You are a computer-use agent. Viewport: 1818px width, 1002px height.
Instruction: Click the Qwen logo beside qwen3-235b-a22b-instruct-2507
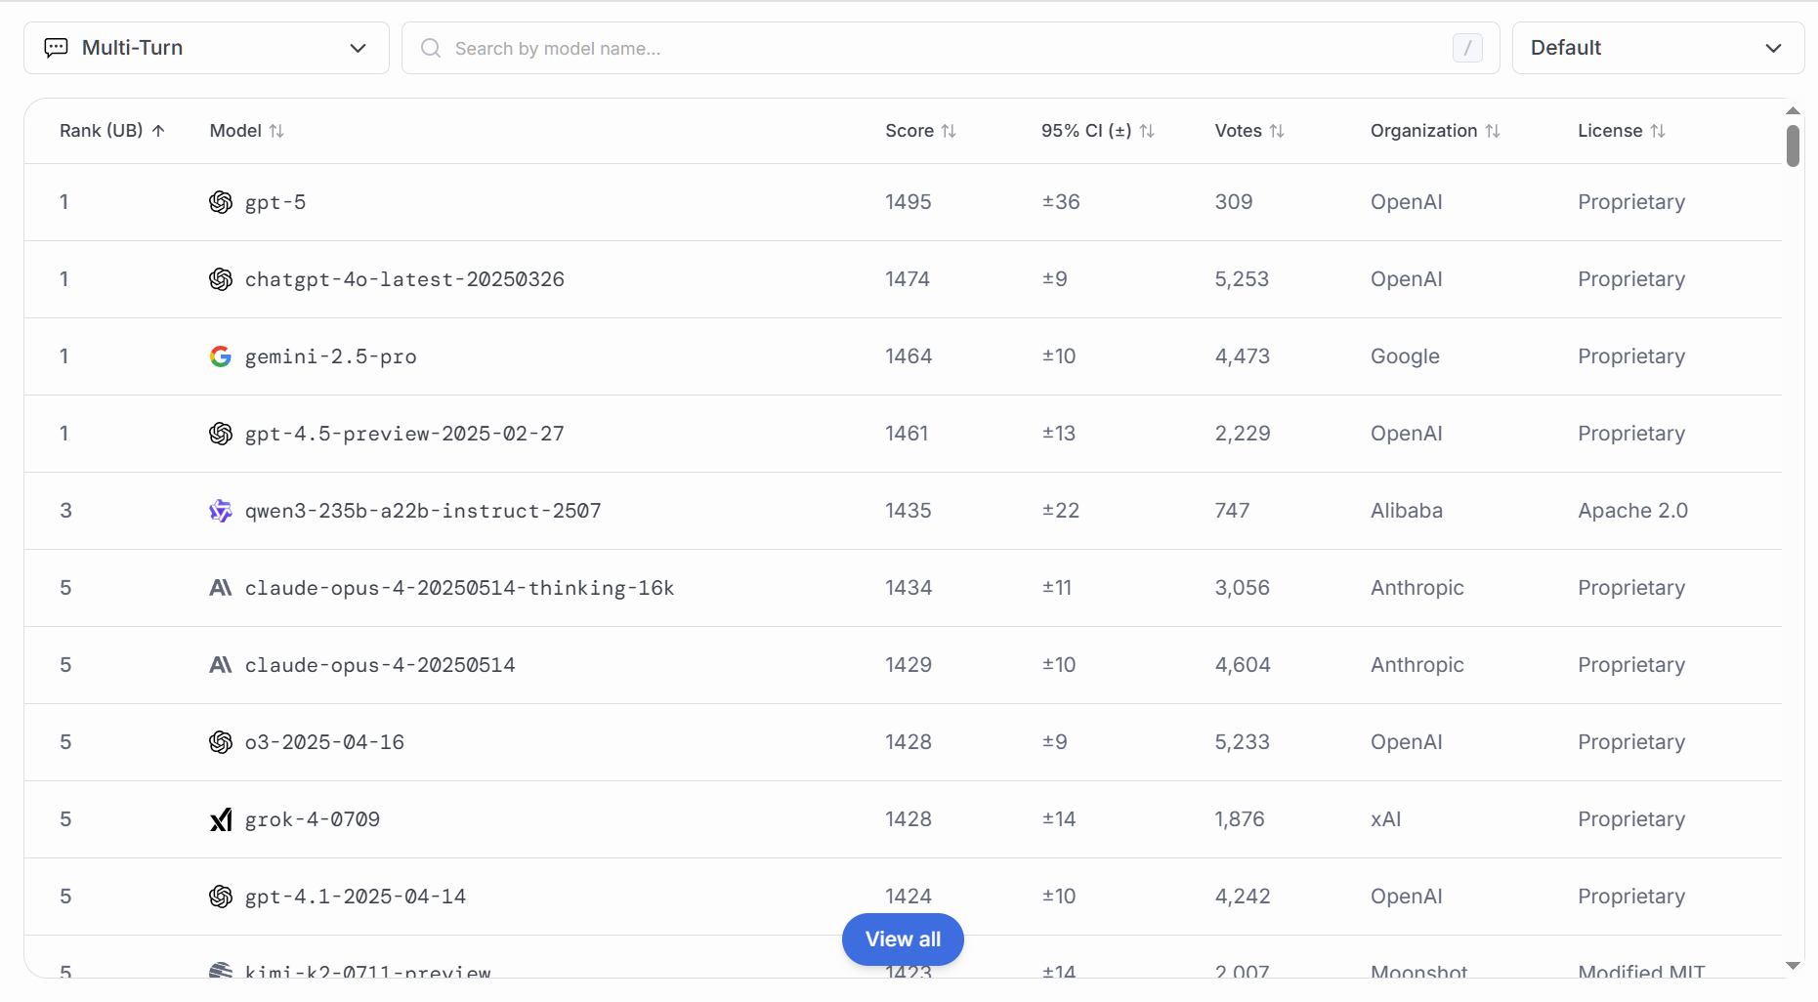pos(221,511)
